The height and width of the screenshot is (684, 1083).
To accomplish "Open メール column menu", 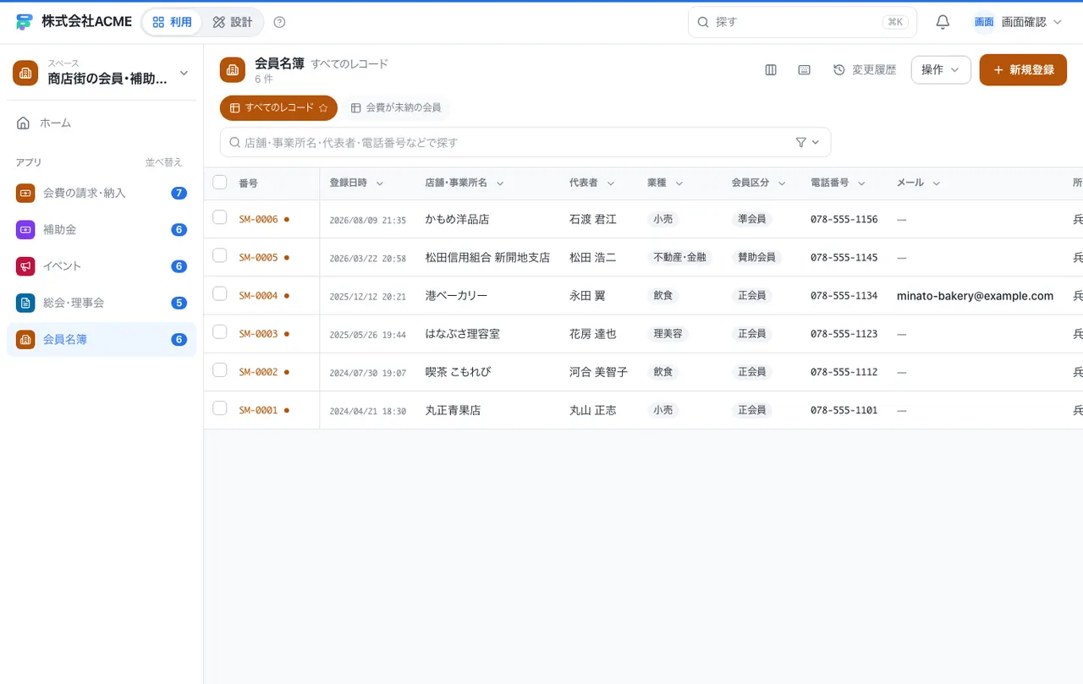I will pyautogui.click(x=937, y=183).
